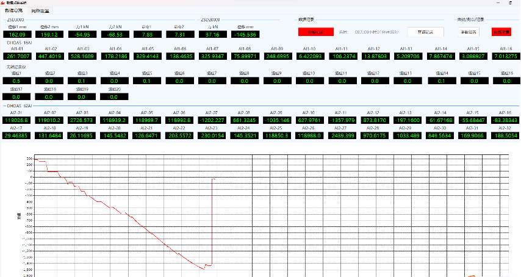Image resolution: width=521 pixels, height=277 pixels.
Task: Click the ZSD20000 displacement readout -145.536
Action: (x=245, y=35)
